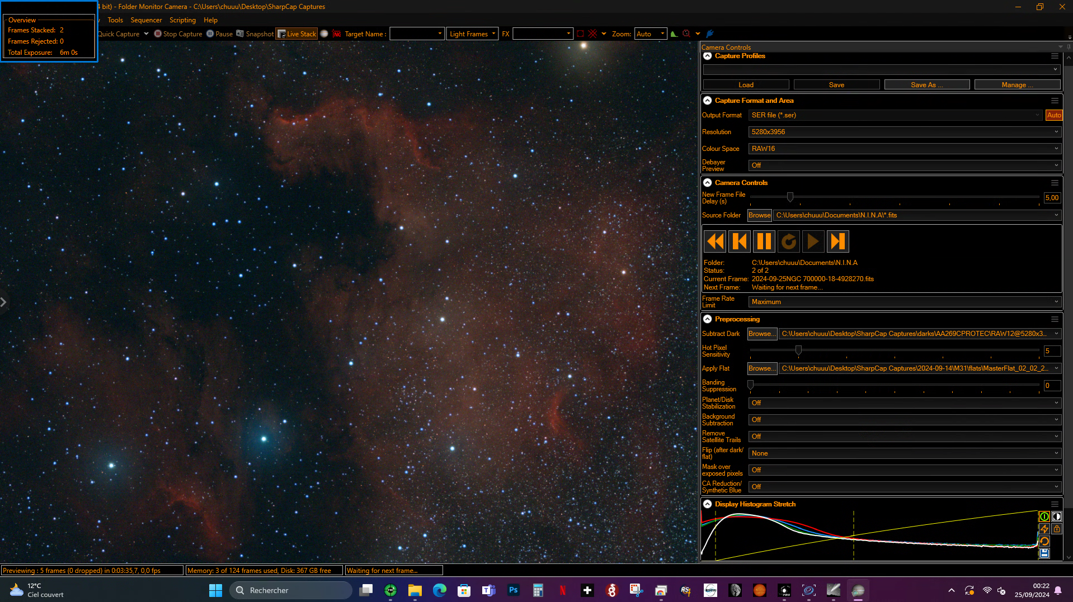Click the Live Stack toolbar button
This screenshot has width=1073, height=602.
coord(297,34)
